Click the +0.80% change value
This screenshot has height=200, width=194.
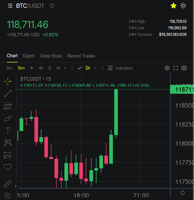click(x=50, y=35)
